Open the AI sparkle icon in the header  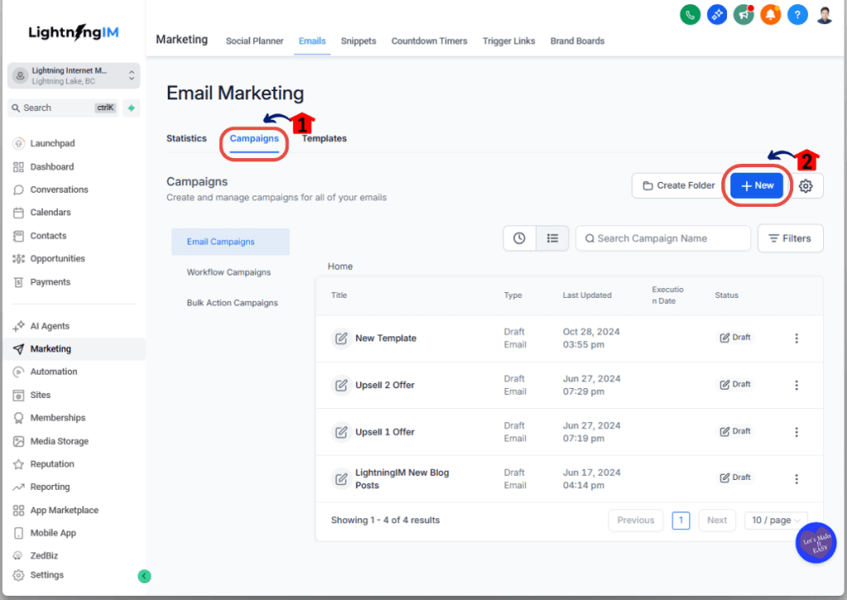(x=716, y=14)
